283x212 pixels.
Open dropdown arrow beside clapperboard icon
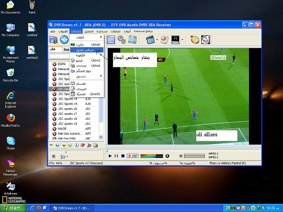(x=157, y=40)
